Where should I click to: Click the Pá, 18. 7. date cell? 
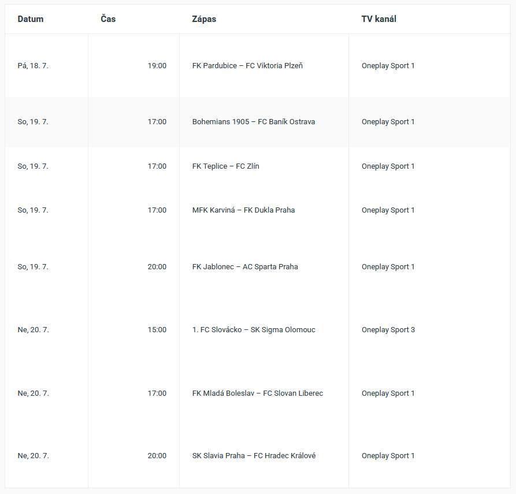[33, 66]
